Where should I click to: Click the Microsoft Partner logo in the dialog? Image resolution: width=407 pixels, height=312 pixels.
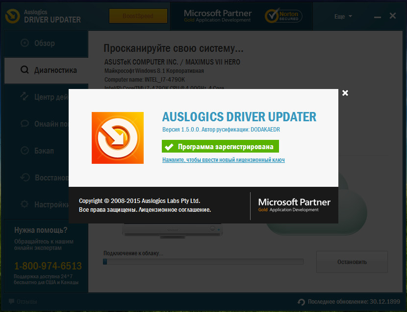coord(294,205)
